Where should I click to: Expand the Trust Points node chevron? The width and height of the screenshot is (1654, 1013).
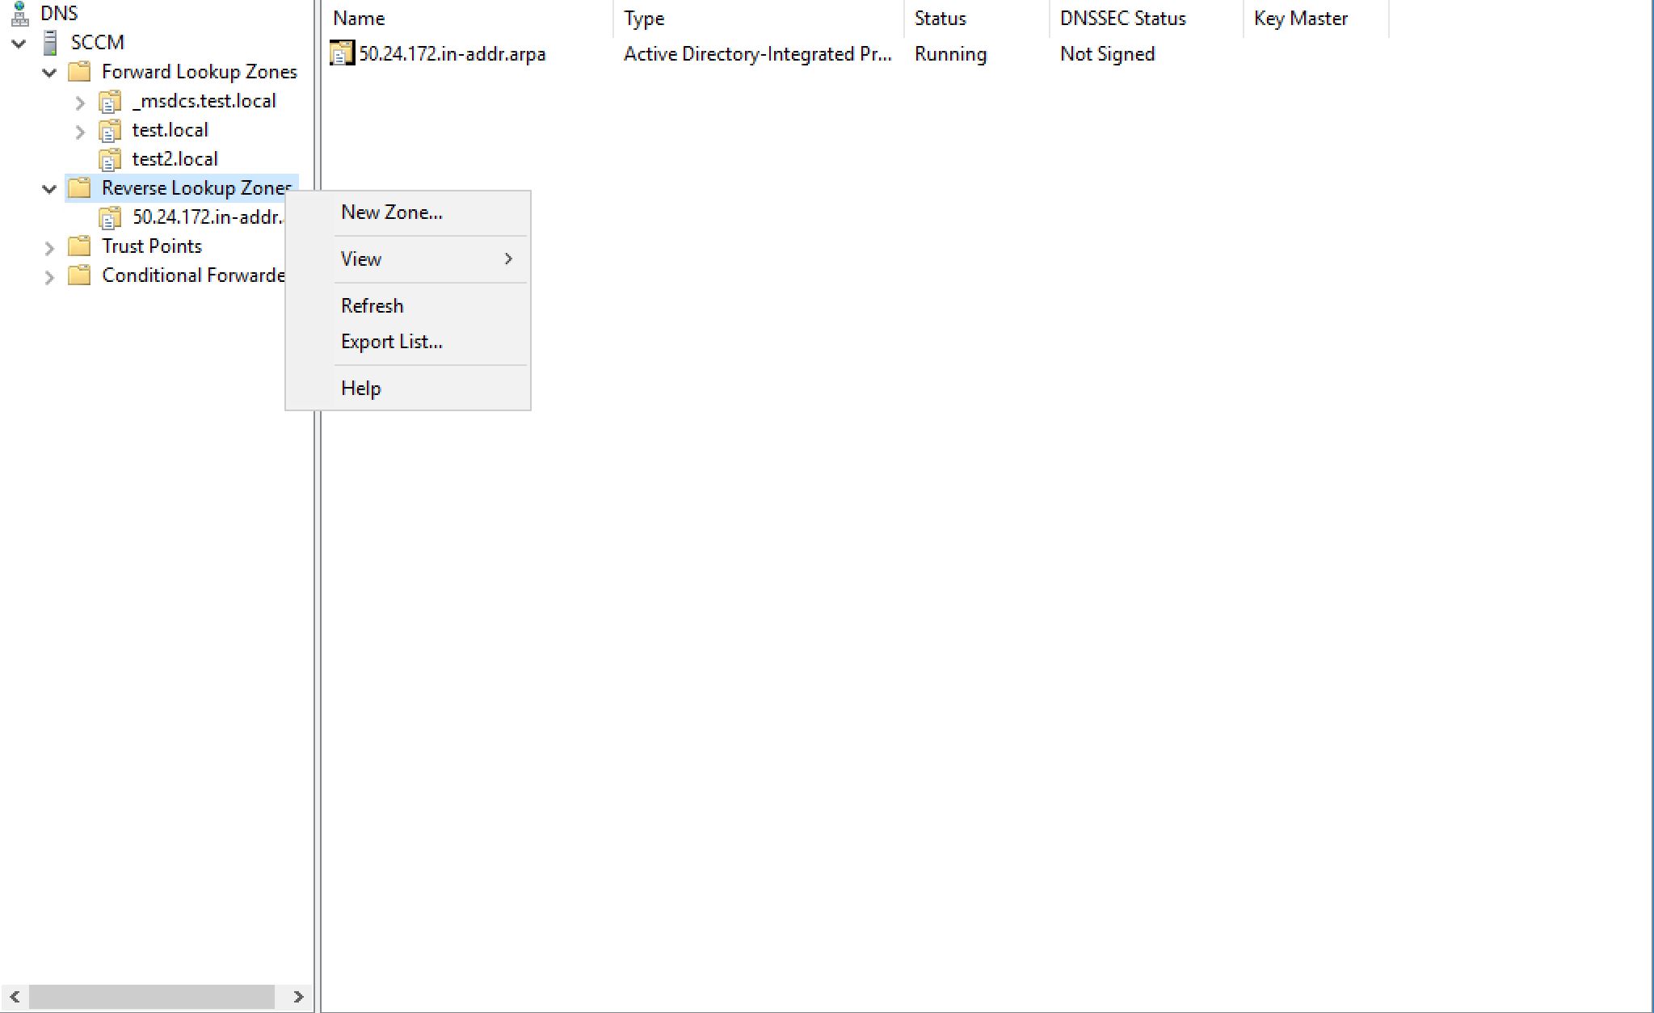point(49,246)
